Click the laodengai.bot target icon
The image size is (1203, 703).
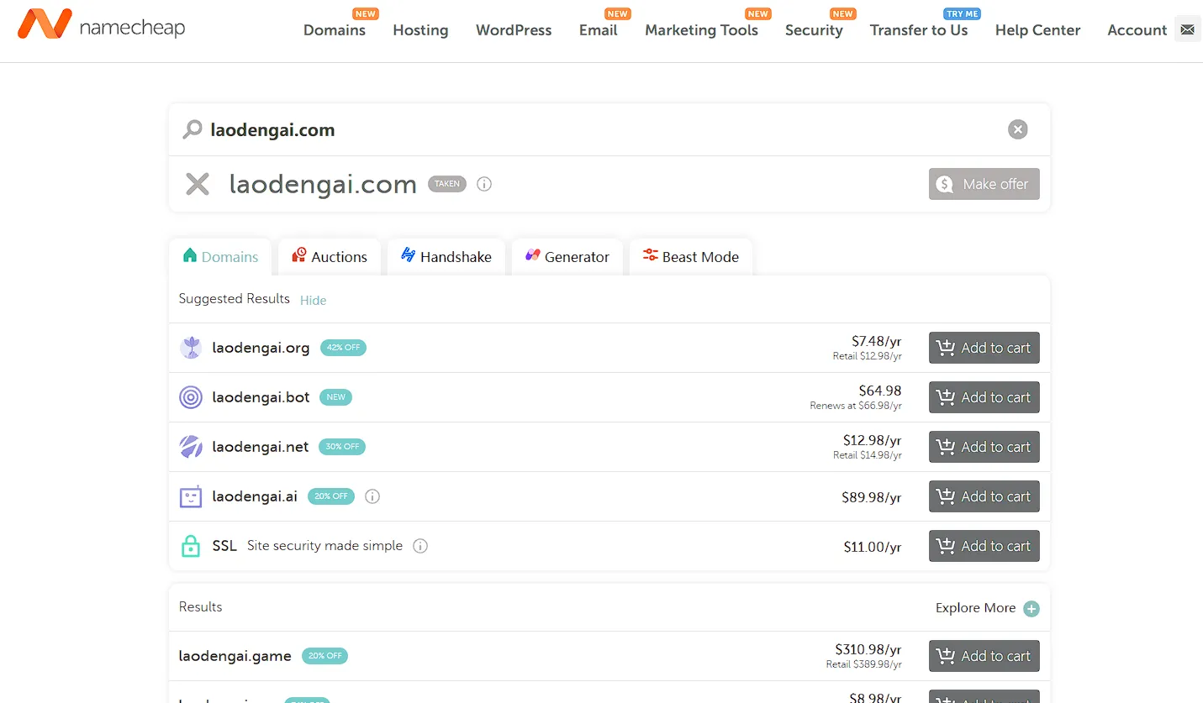tap(191, 397)
